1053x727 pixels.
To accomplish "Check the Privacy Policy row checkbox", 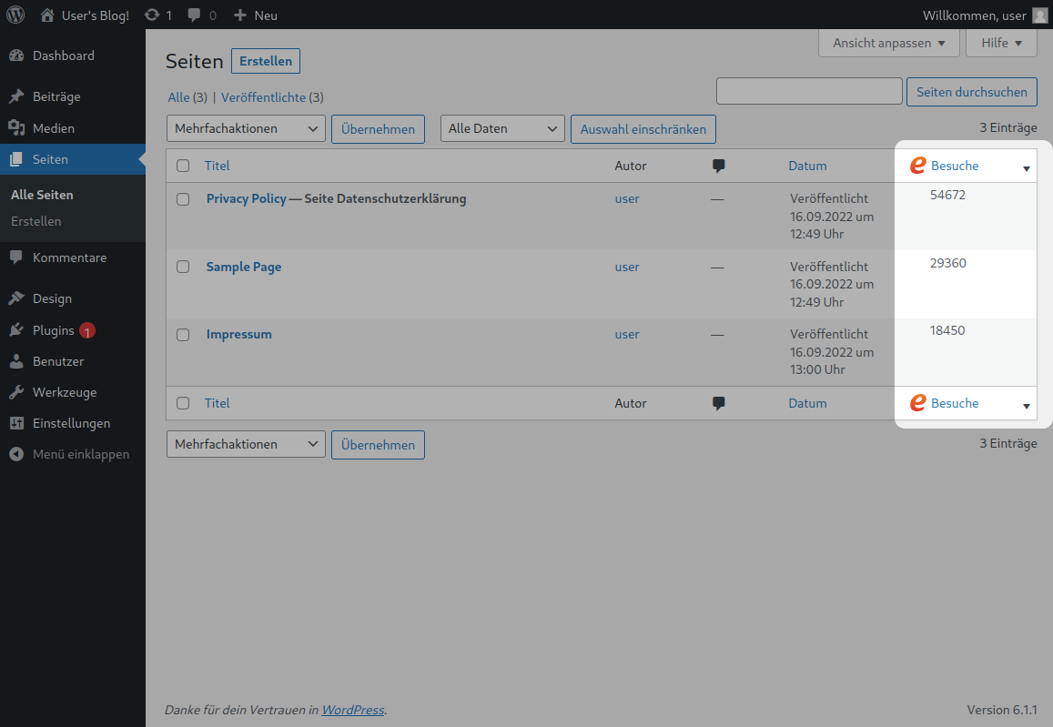I will pos(183,199).
